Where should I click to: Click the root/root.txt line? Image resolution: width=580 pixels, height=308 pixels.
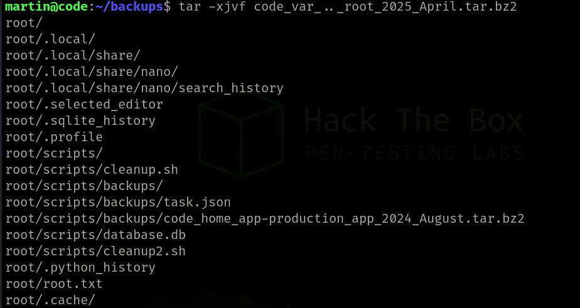[54, 284]
